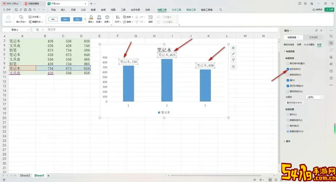The width and height of the screenshot is (336, 182).
Task: Click the Text Box (文本框) icon
Action: point(30,17)
